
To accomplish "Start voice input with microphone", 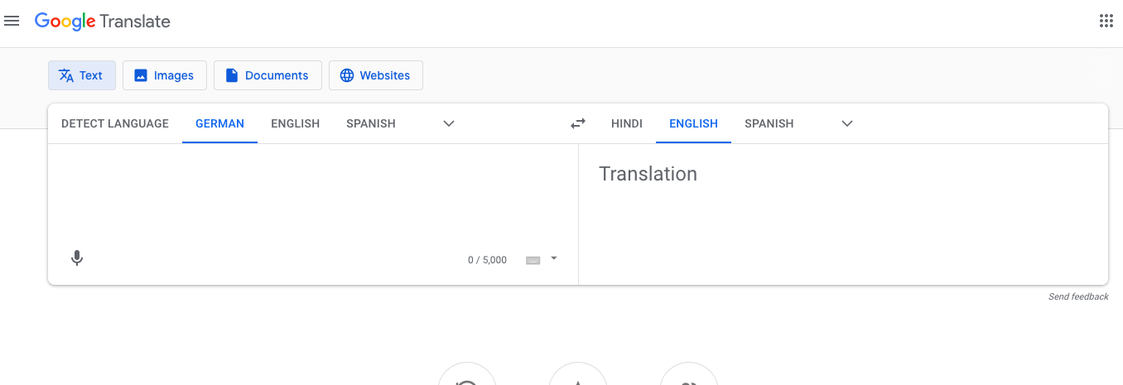I will pyautogui.click(x=77, y=258).
